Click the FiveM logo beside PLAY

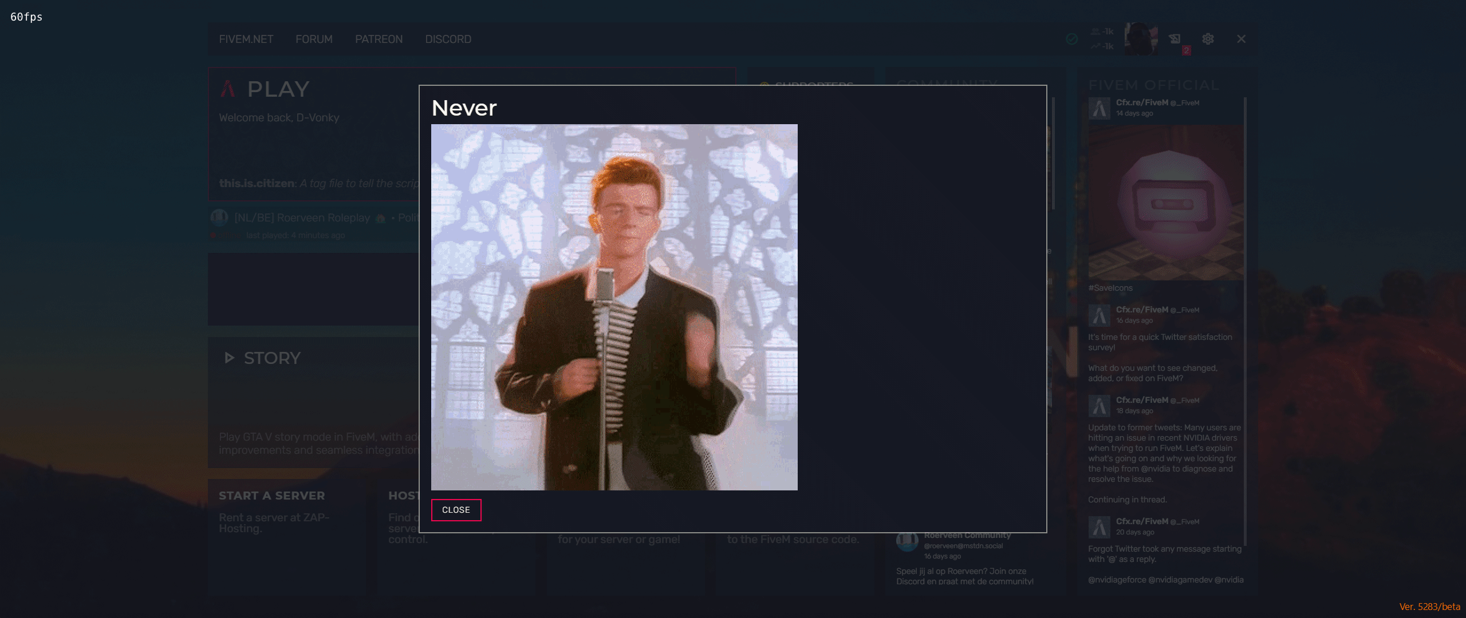point(228,89)
